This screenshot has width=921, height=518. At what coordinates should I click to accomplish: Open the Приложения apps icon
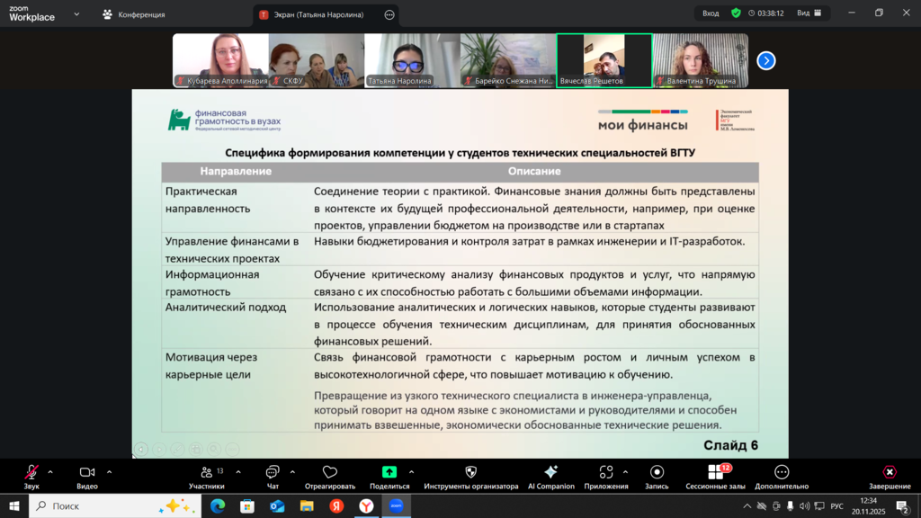coord(605,473)
